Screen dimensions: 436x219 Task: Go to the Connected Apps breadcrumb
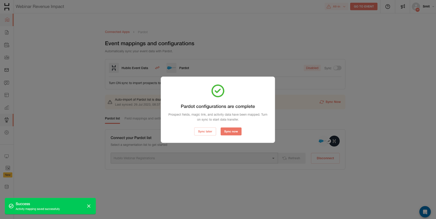[117, 32]
